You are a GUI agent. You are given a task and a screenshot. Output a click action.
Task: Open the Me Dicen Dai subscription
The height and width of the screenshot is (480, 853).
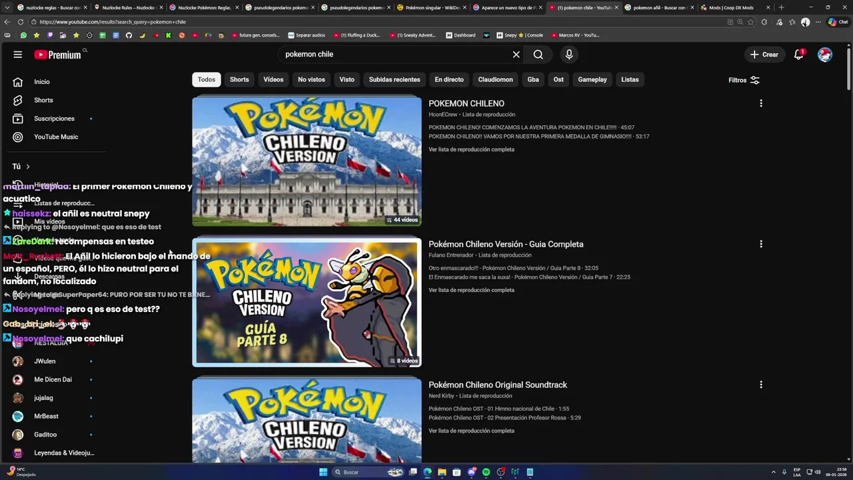tap(53, 379)
